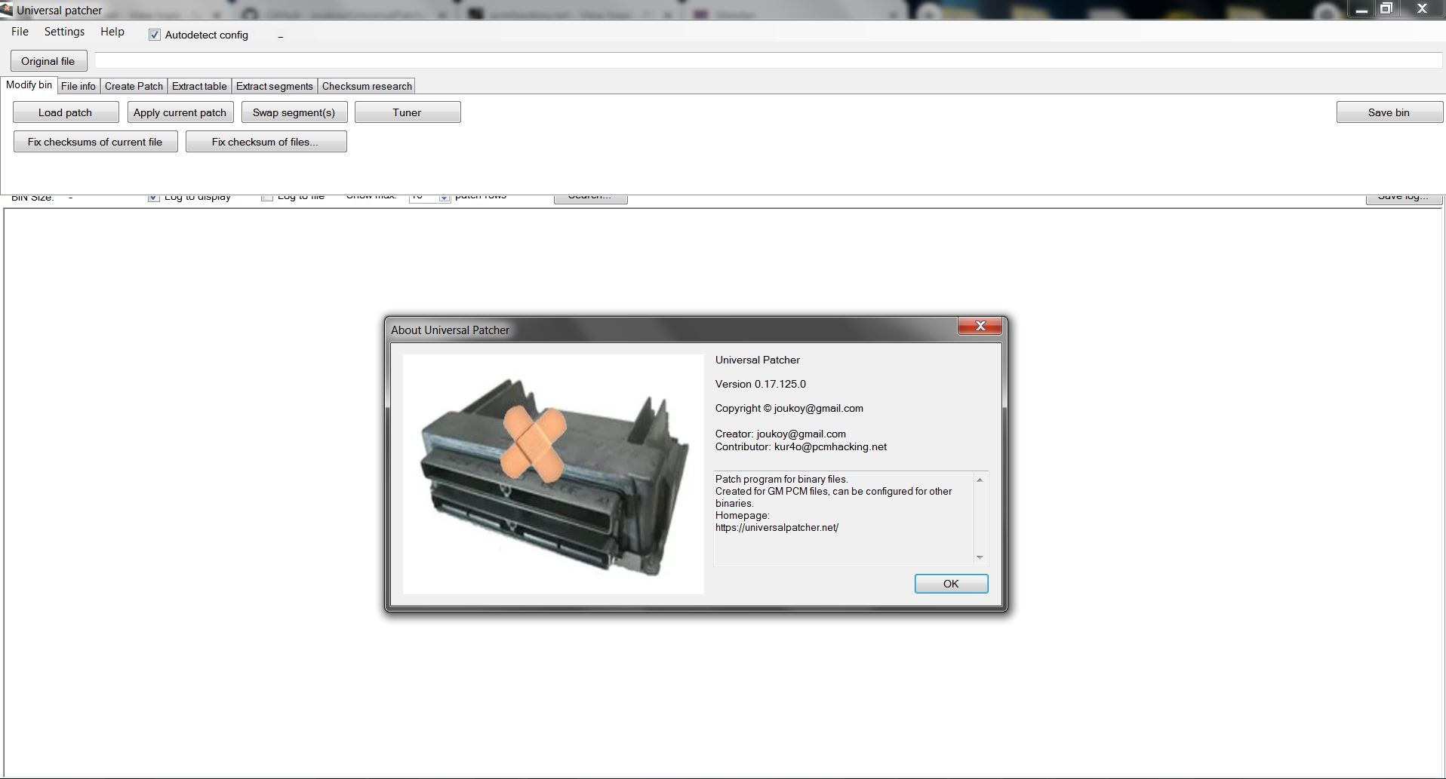
Task: Click the 'Universal Patcher' heading in About
Action: 758,360
